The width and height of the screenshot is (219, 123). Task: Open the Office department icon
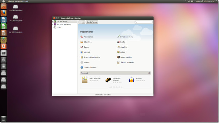click(x=118, y=52)
